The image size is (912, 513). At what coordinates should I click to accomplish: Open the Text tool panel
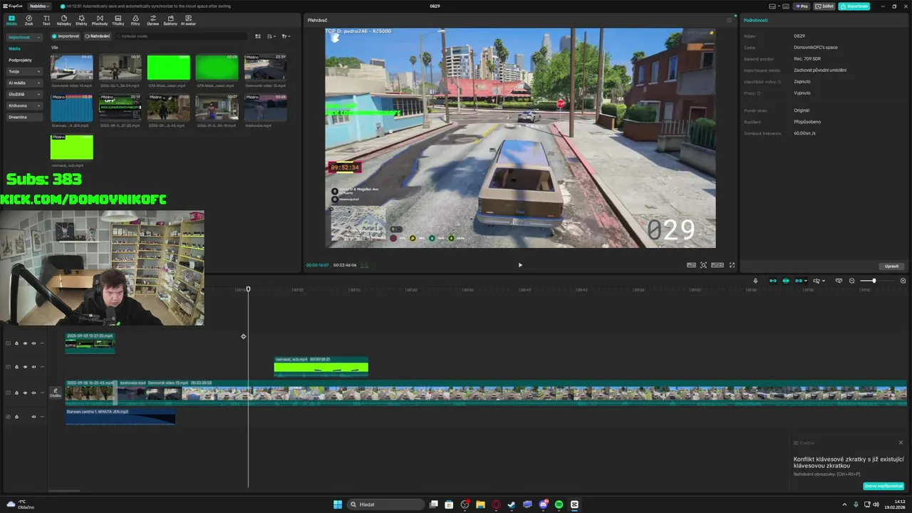46,20
